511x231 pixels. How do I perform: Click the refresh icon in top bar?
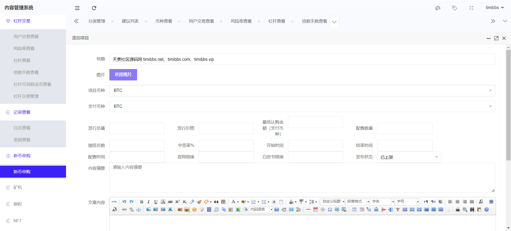94,8
